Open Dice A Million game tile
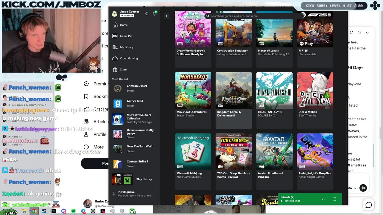This screenshot has width=383, height=215. [315, 100]
